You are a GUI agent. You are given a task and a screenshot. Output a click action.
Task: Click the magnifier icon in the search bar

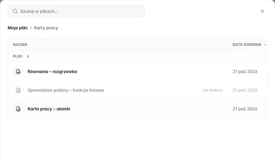(x=15, y=11)
